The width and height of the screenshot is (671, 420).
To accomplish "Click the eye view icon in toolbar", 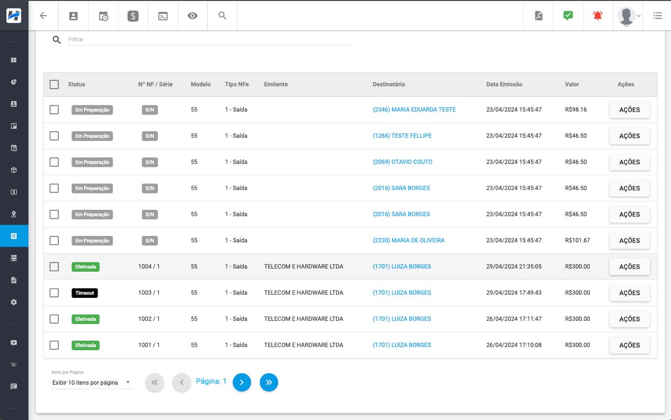I will [192, 16].
